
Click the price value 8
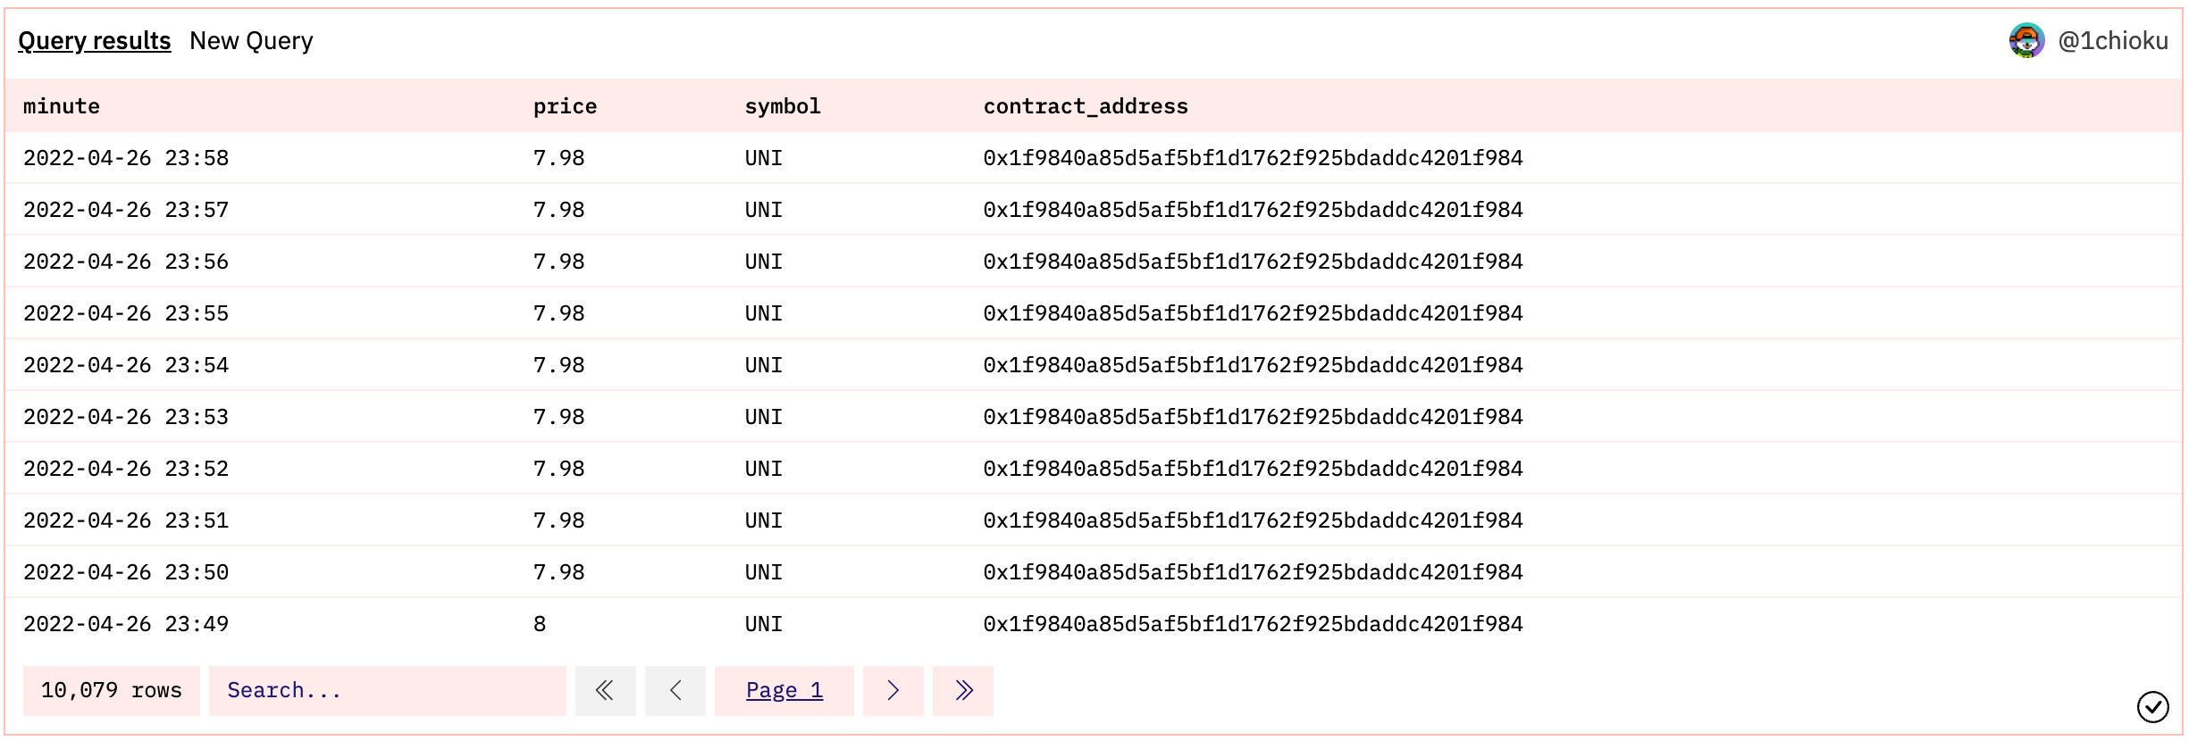point(540,624)
